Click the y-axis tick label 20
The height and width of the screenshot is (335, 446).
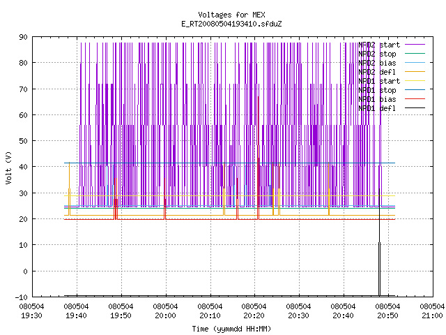(24, 219)
